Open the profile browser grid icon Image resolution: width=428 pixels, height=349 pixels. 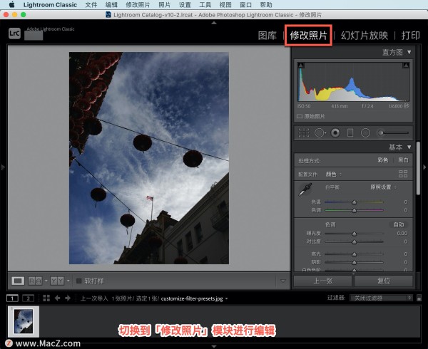[x=403, y=174]
